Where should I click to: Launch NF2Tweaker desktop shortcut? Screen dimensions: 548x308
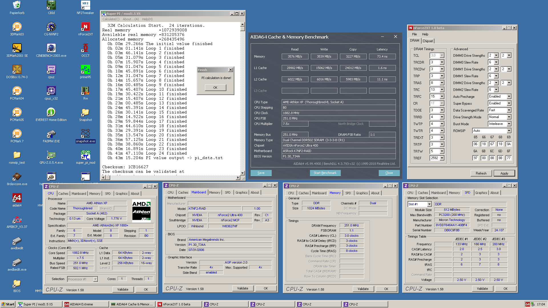(85, 8)
